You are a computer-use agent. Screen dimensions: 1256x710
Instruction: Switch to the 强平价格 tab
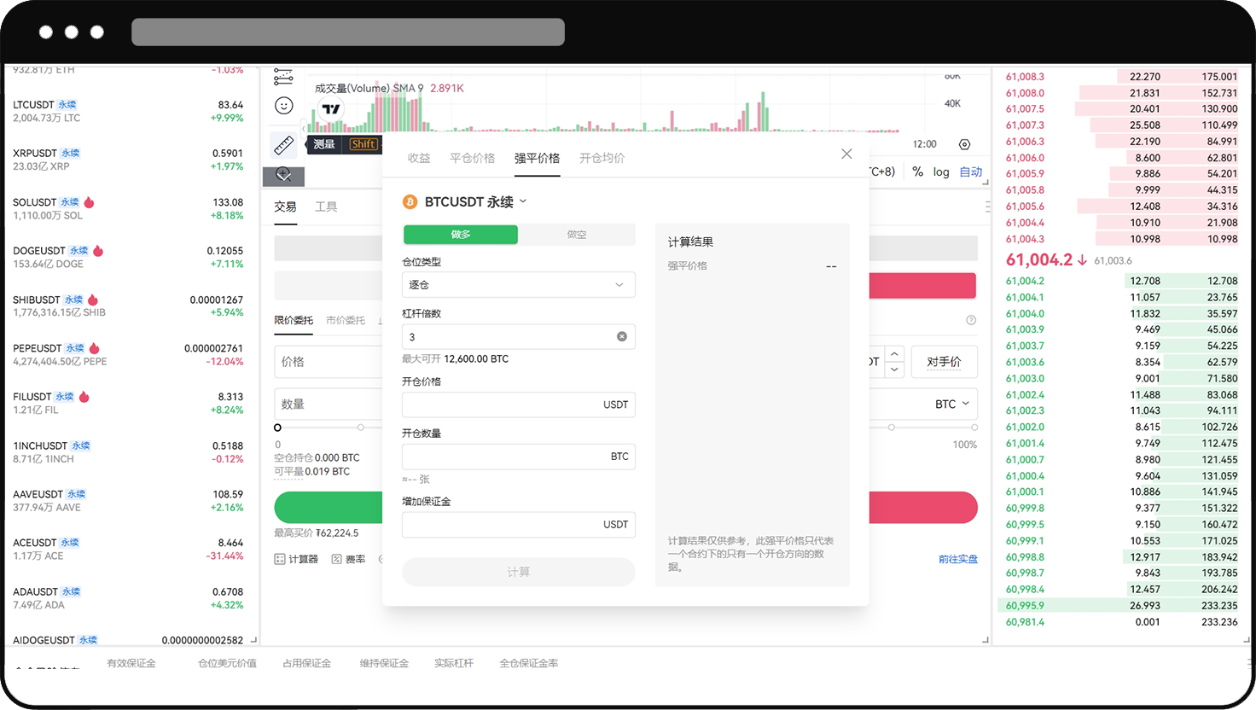(538, 158)
